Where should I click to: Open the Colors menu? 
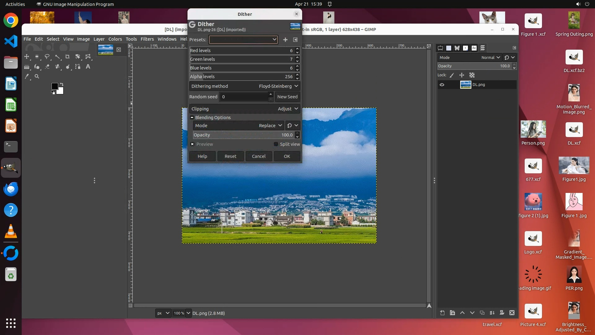tap(115, 39)
